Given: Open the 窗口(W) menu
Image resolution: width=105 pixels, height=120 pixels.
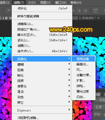Looking at the screenshot, I should [x=61, y=3].
